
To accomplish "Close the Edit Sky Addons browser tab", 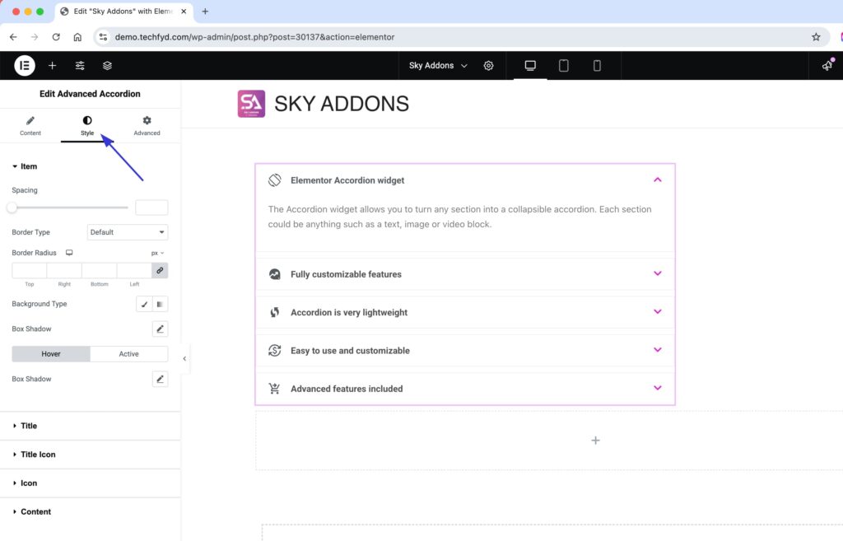I will coord(184,12).
